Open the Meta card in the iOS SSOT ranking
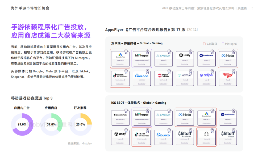Image resolution: width=258 pixels, height=161 pixels. tap(185, 118)
